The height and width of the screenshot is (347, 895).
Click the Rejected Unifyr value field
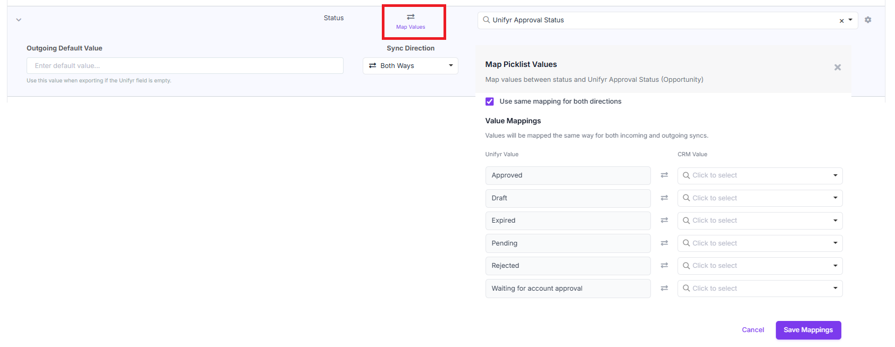[568, 266]
